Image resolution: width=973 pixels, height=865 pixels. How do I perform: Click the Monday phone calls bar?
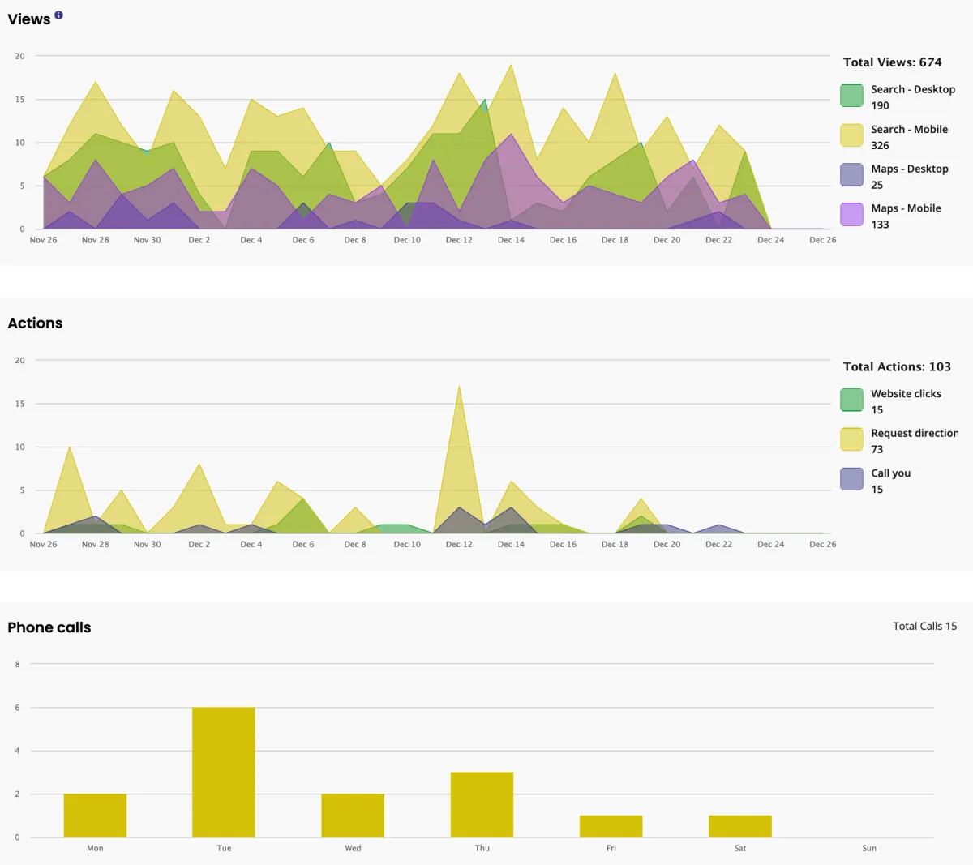95,816
